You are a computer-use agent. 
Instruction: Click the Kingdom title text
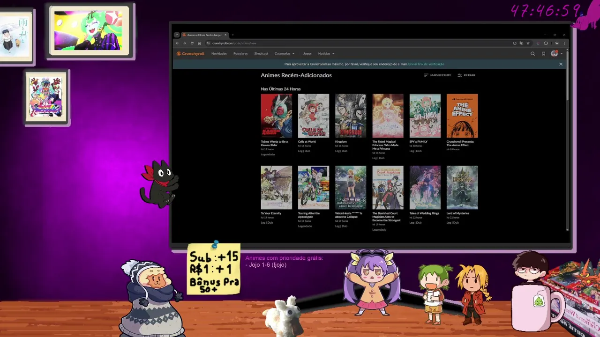tap(341, 142)
